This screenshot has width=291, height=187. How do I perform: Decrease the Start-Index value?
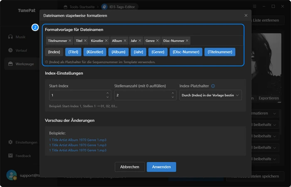pyautogui.click(x=107, y=97)
